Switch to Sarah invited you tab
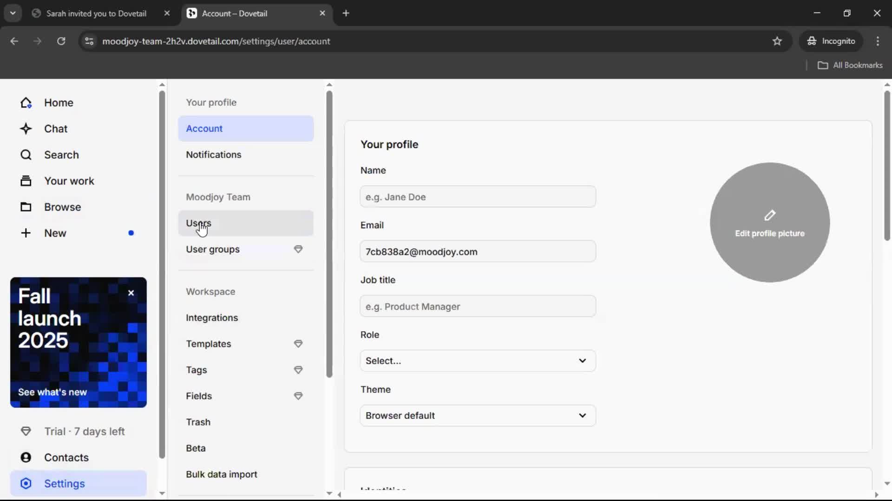The image size is (892, 501). (97, 13)
